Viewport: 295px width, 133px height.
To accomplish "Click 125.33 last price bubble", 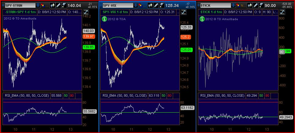I will pos(186,27).
